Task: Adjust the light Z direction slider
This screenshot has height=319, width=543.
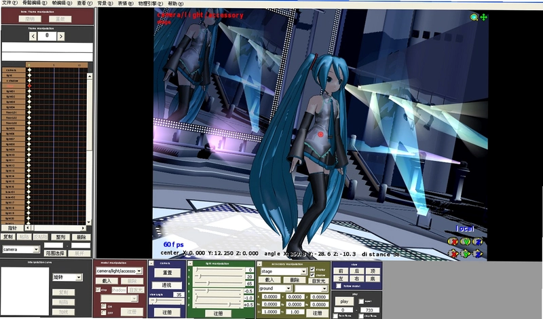Action: tap(219, 305)
